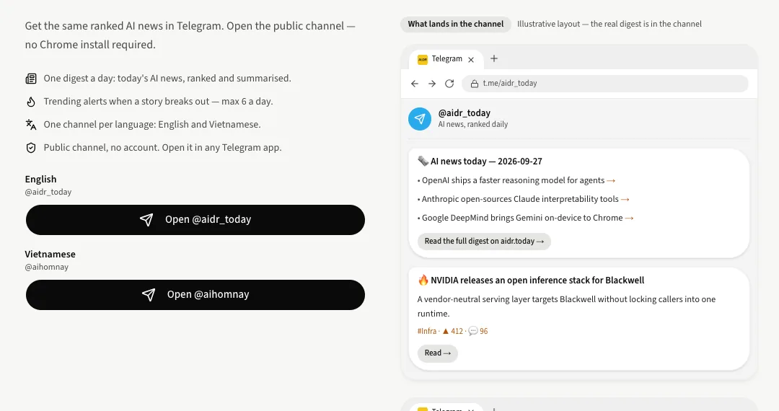Close the Telegram browser tab
779x411 pixels.
tap(471, 60)
